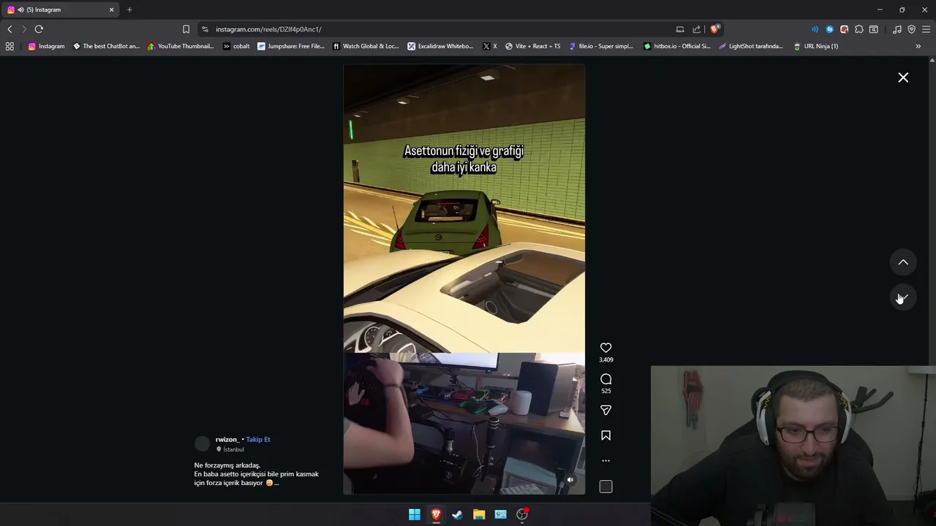Go to the next reel with down chevron
This screenshot has height=526, width=936.
coord(903,297)
